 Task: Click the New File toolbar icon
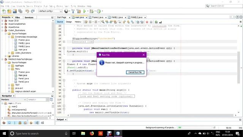pyautogui.click(x=4, y=11)
